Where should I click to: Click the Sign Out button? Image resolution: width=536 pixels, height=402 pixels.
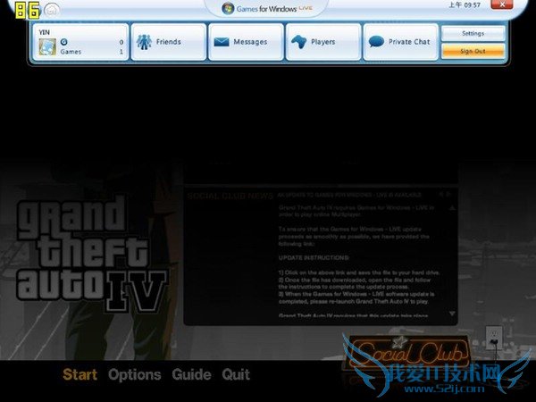point(473,51)
